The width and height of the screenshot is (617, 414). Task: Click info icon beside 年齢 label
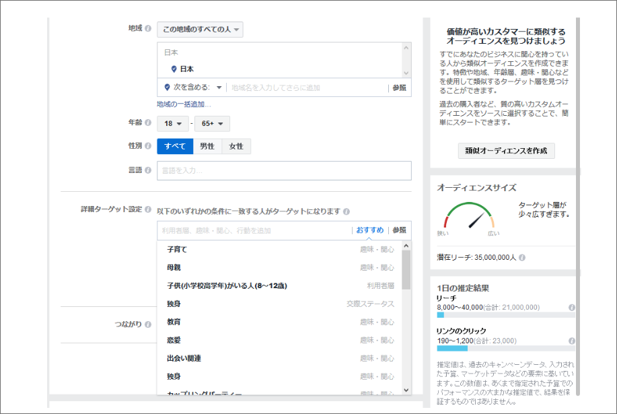coord(148,123)
